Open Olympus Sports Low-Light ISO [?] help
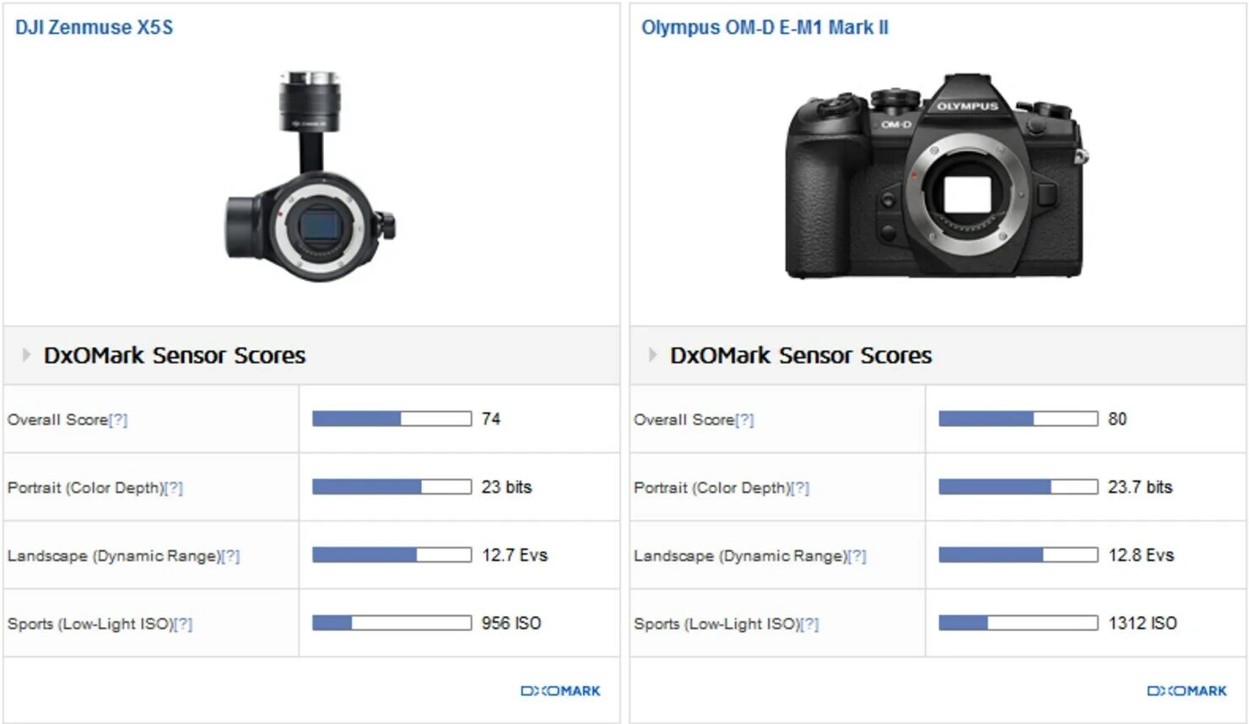Screen dimensions: 1249x724 click(x=808, y=624)
